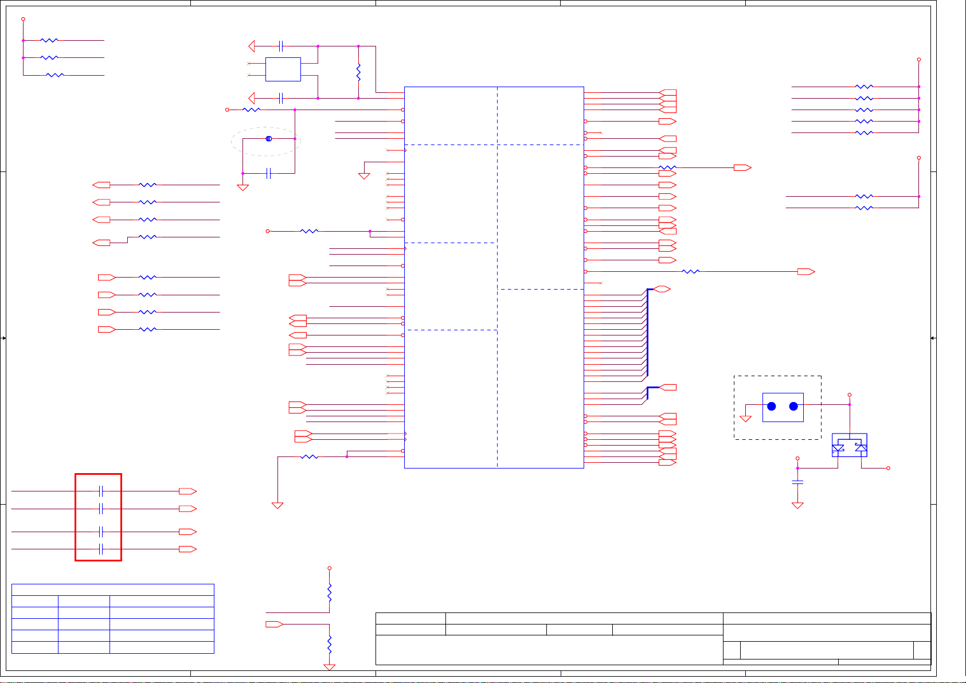Pick the ferrite bead inside dashed green ellipse

[x=268, y=139]
